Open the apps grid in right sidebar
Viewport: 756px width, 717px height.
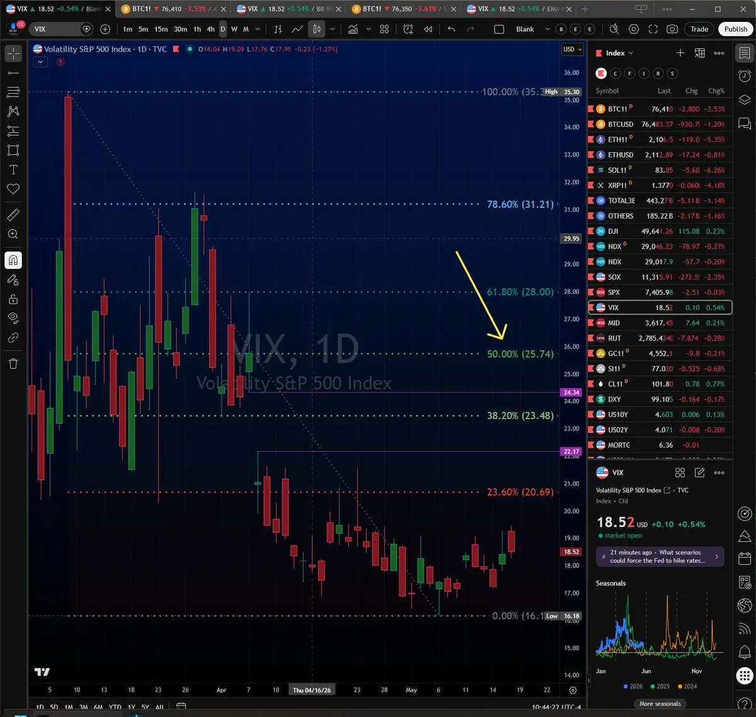tap(745, 675)
